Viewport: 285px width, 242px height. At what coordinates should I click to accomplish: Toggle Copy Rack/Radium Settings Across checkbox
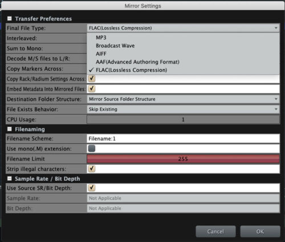click(x=92, y=78)
